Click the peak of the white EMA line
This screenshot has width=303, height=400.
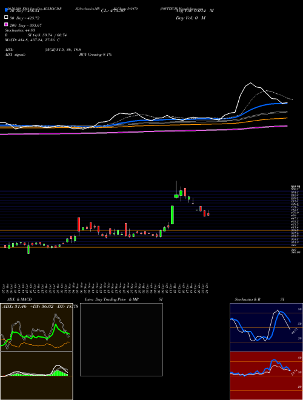click(x=251, y=83)
